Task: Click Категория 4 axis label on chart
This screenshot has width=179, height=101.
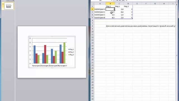Action: 63,66
